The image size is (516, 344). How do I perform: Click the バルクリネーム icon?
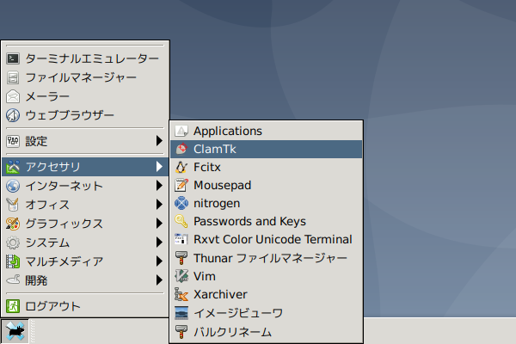[x=181, y=332]
